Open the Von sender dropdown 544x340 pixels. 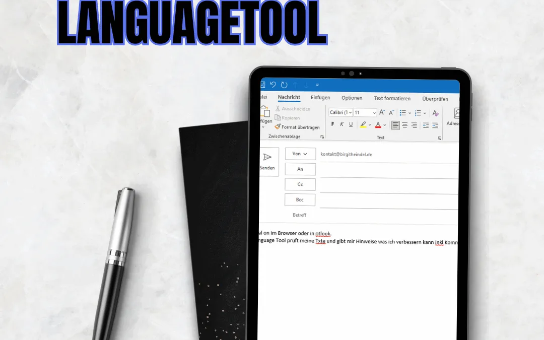coord(300,154)
